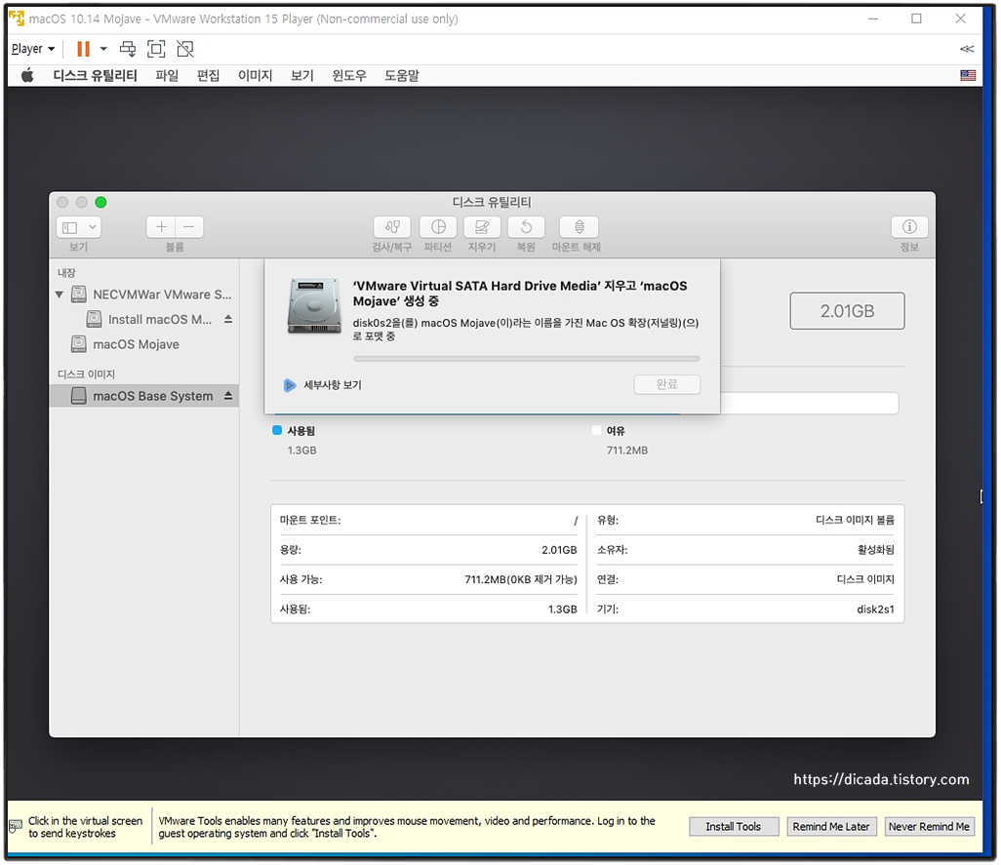
Task: Click the 완료 button in erase dialog
Action: point(667,384)
